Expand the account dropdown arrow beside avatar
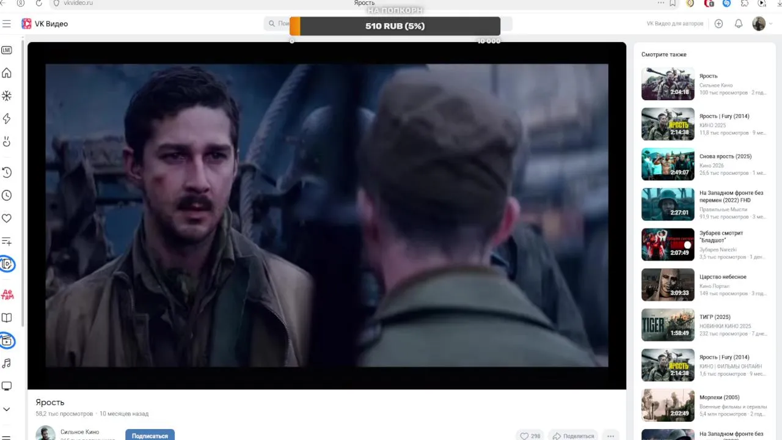782x440 pixels. (x=770, y=24)
